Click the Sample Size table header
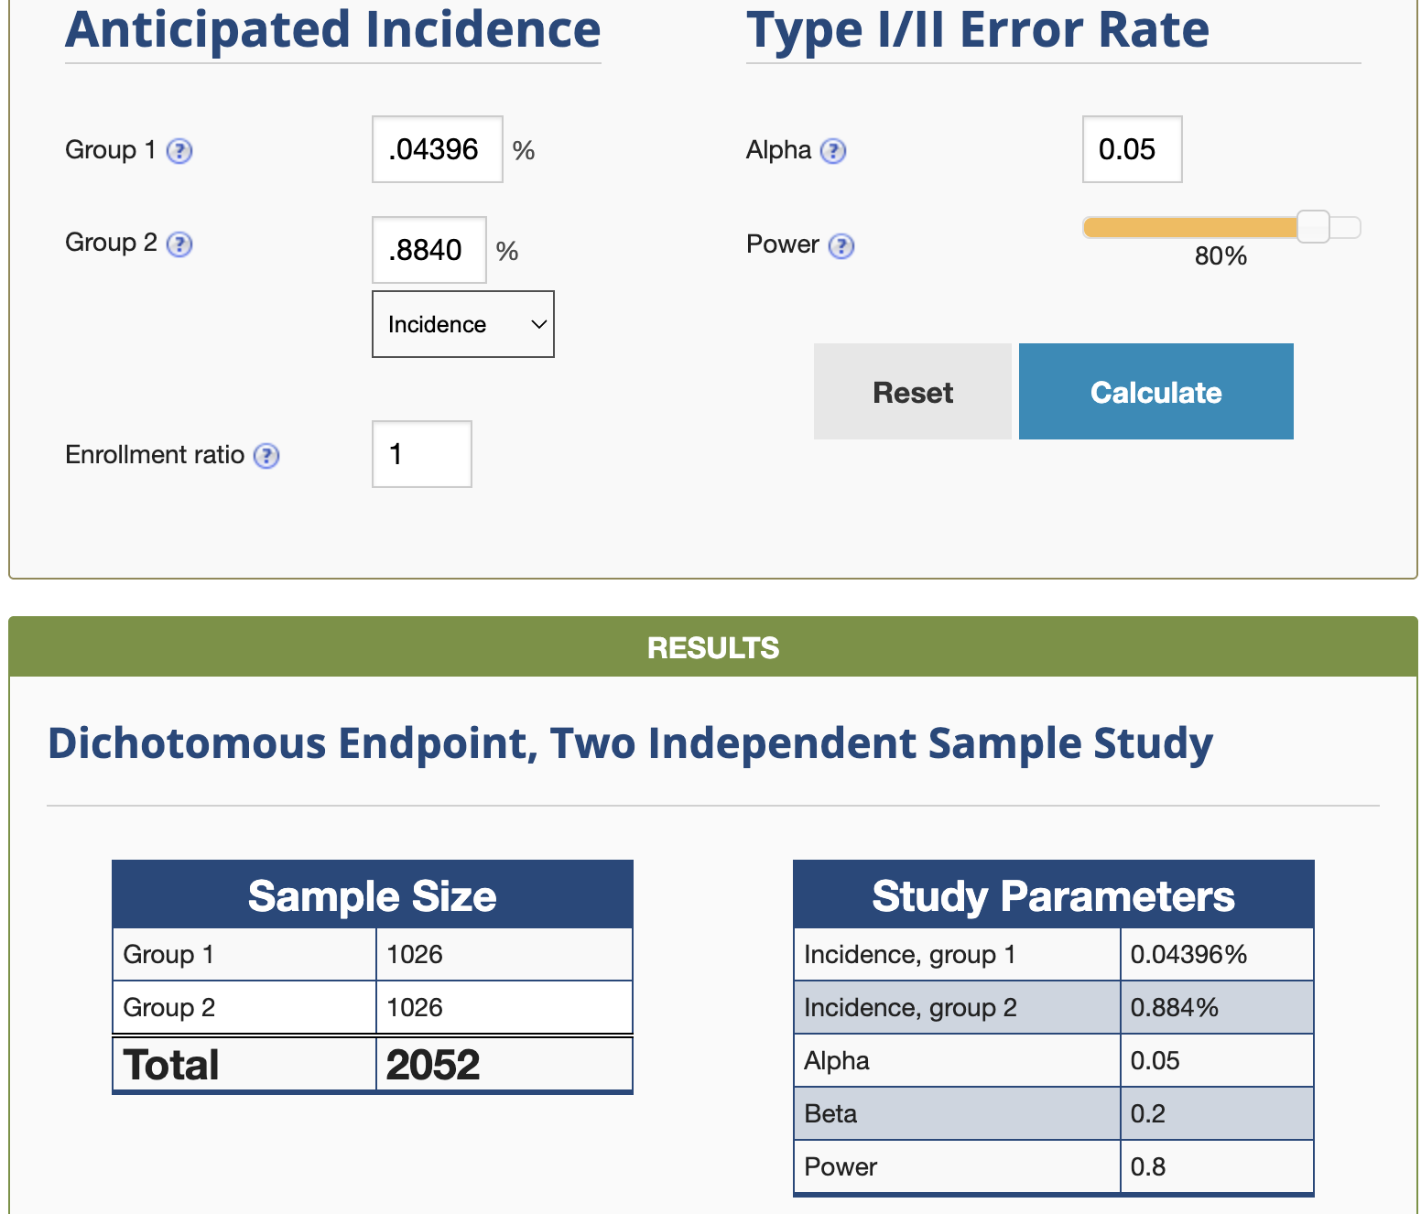The image size is (1421, 1214). (372, 895)
